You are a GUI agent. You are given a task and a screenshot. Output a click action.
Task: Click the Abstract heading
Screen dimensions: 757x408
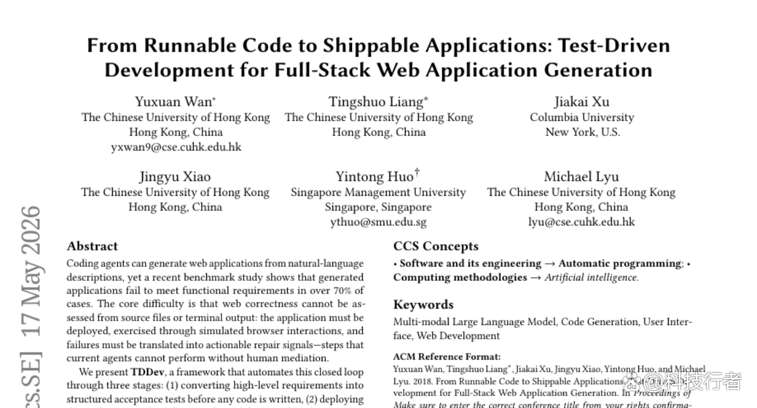[x=92, y=246]
